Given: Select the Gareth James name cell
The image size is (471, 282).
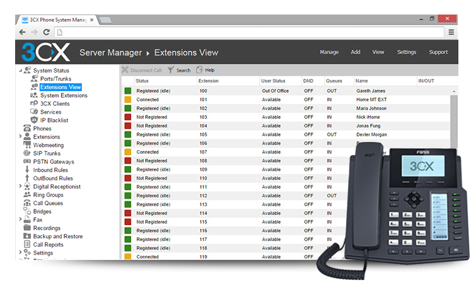Looking at the screenshot, I should click(x=371, y=91).
